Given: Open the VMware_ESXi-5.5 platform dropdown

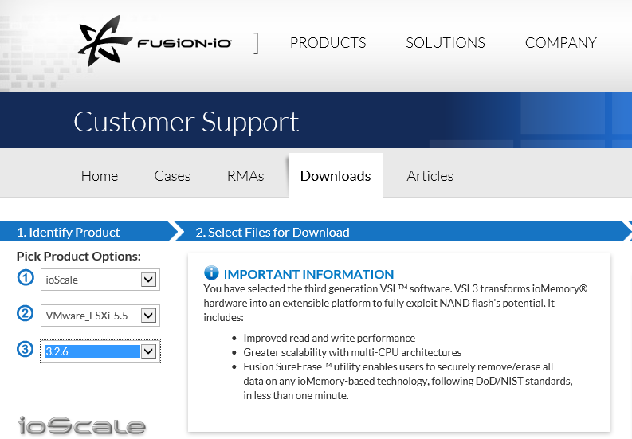Looking at the screenshot, I should tap(100, 316).
